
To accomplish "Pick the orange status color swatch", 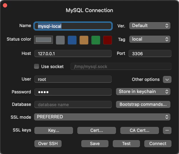I will pyautogui.click(x=84, y=40).
